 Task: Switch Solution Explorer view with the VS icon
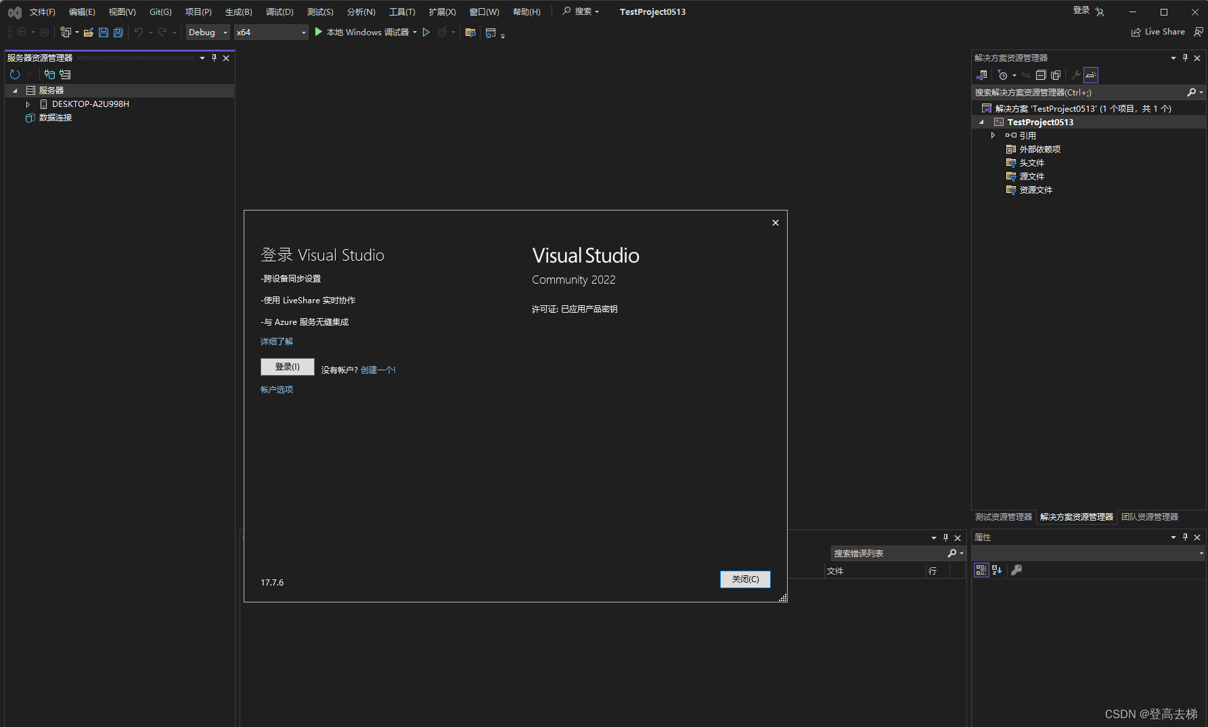coord(982,75)
